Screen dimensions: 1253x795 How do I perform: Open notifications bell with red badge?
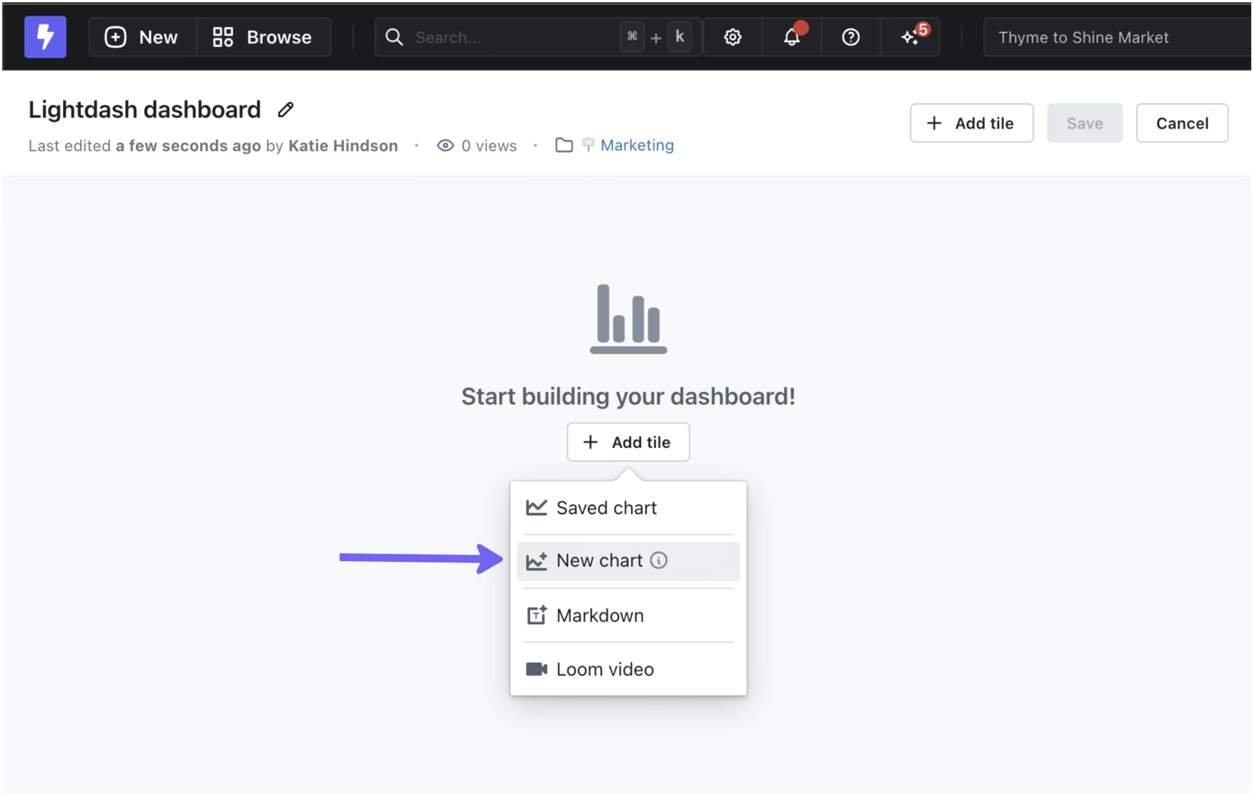click(x=792, y=38)
